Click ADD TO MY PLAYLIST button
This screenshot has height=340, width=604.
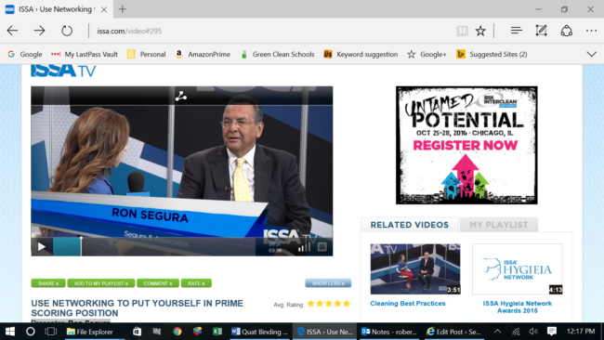click(101, 283)
